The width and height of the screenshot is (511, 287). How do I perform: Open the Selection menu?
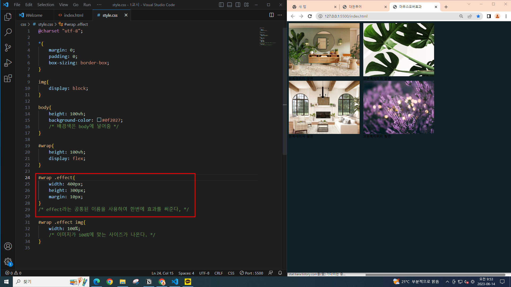coord(46,5)
